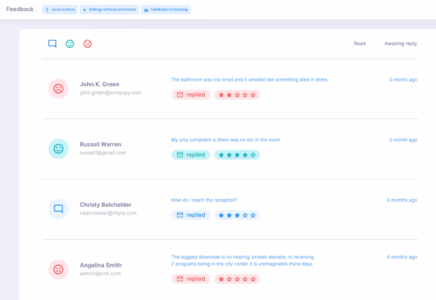Screen dimensions: 436x300
Task: Click replied badge on John K. Green's feedback
Action: pos(190,95)
